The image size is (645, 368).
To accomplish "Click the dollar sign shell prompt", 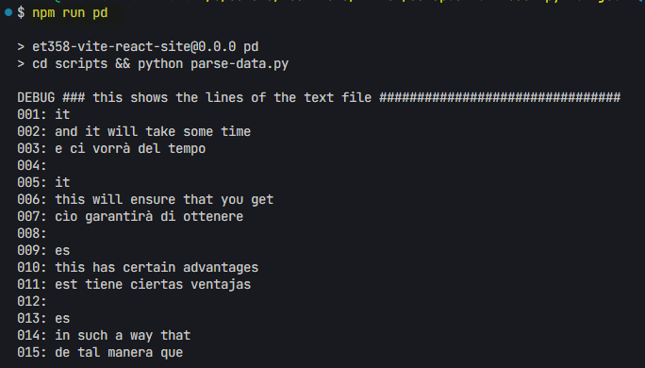I will coord(21,13).
